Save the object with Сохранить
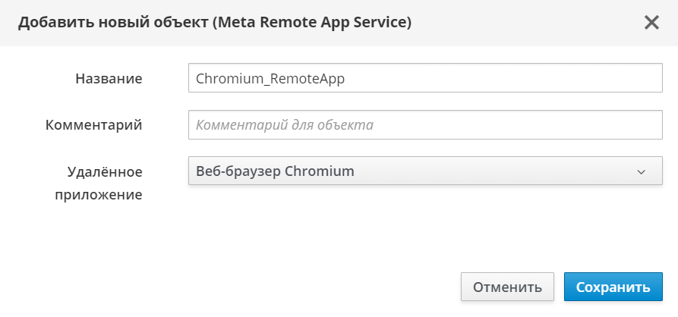 [613, 287]
